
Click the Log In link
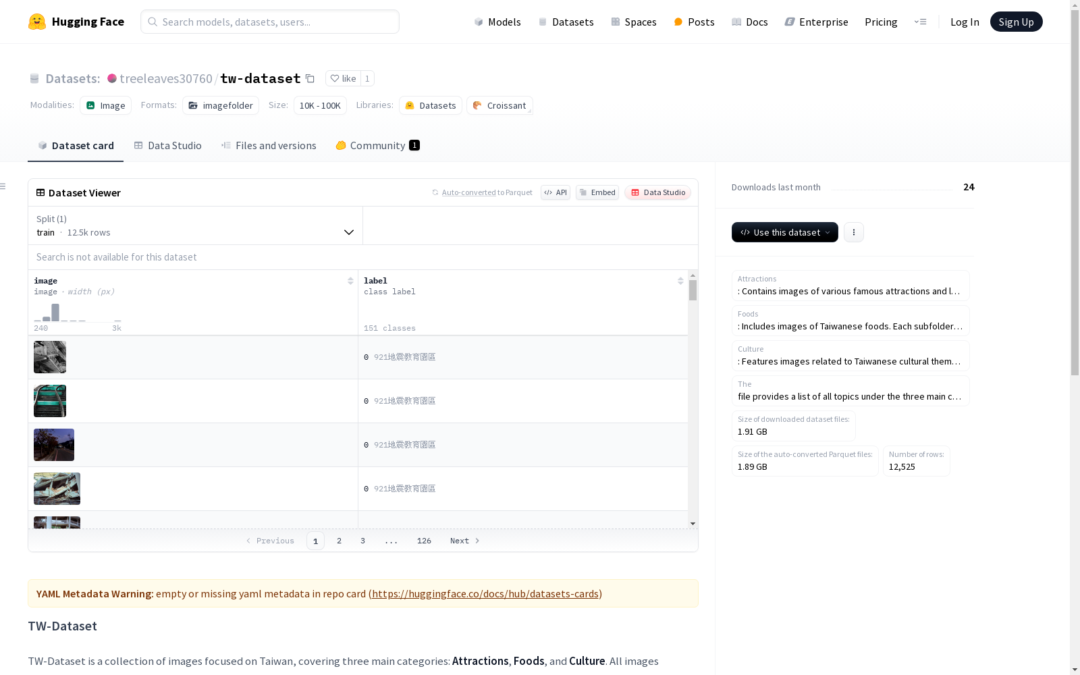pos(965,22)
